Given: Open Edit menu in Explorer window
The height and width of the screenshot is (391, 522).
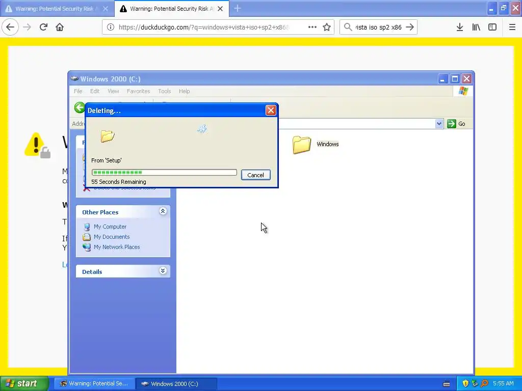Looking at the screenshot, I should [x=95, y=91].
